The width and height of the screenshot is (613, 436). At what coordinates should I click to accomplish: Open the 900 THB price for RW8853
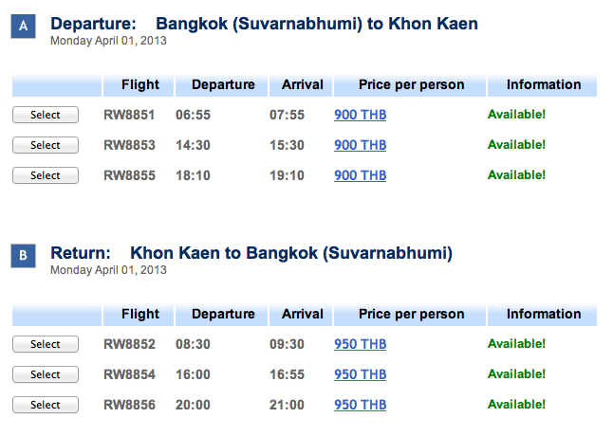[x=360, y=145]
